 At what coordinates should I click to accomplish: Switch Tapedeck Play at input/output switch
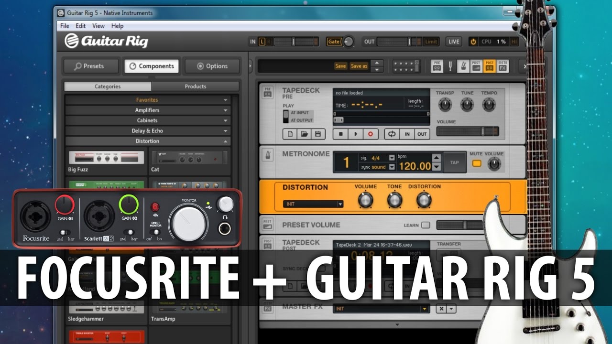(x=286, y=116)
